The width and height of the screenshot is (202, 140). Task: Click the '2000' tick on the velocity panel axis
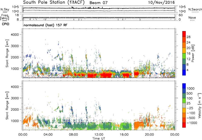15,109
